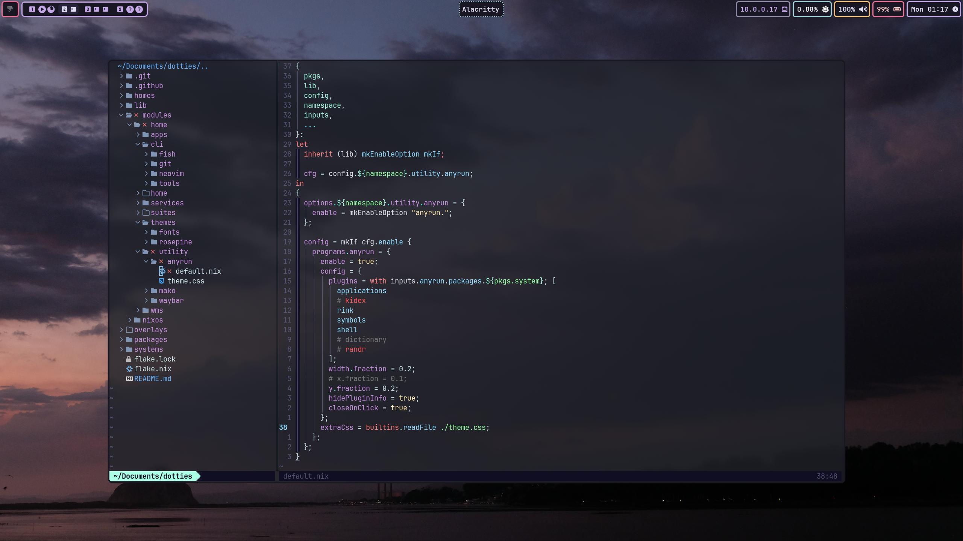Click the battery icon beside 99%
Screen dimensions: 963x541
click(897, 9)
